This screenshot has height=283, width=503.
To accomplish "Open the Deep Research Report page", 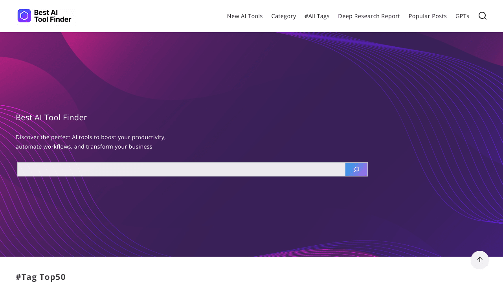I will coord(369,16).
